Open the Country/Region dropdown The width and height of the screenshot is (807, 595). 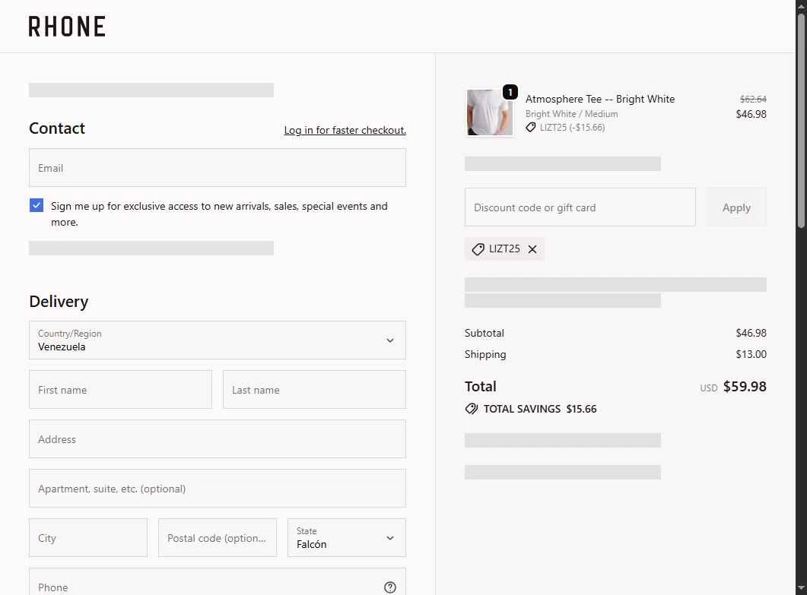[218, 340]
